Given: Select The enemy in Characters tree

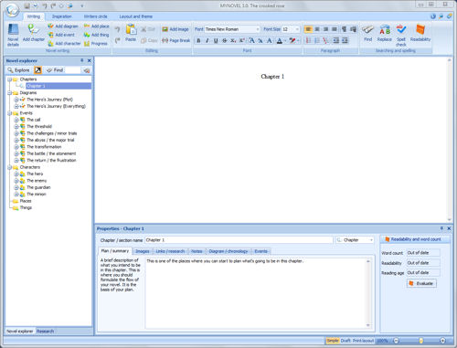Looking at the screenshot, I should (x=37, y=181).
